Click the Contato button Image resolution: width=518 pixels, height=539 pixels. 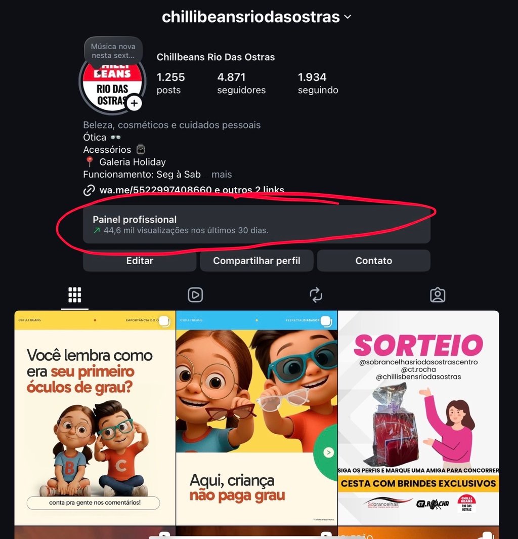(x=374, y=261)
